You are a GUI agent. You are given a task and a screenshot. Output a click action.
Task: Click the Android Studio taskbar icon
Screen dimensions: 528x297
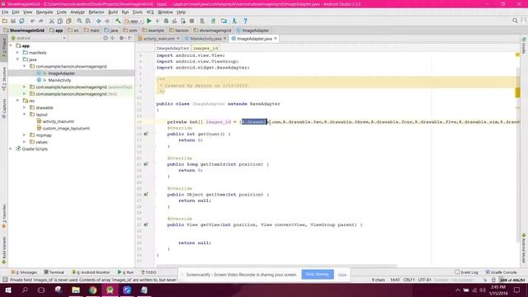point(110,290)
